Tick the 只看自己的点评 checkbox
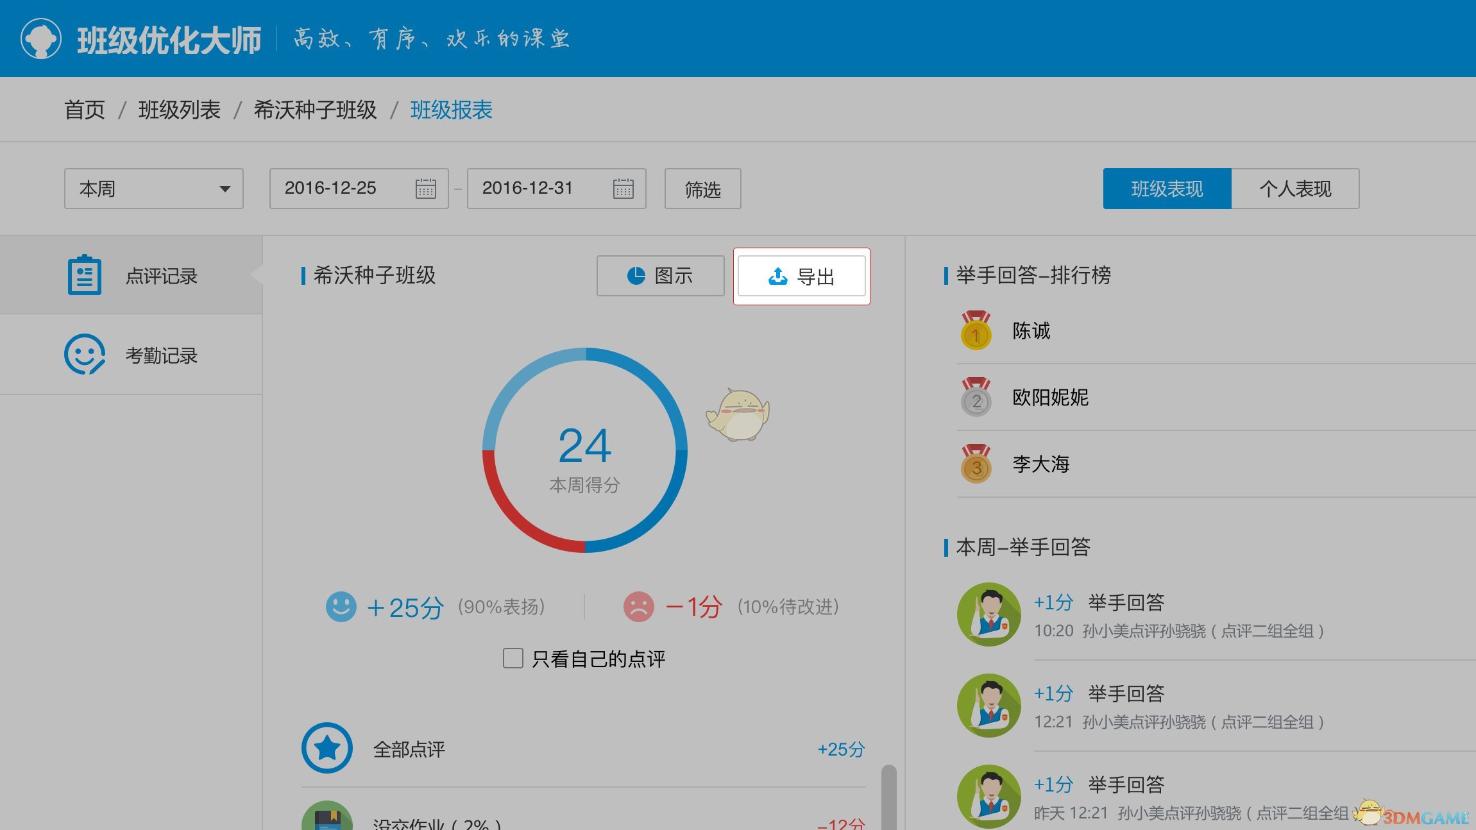 coord(513,658)
